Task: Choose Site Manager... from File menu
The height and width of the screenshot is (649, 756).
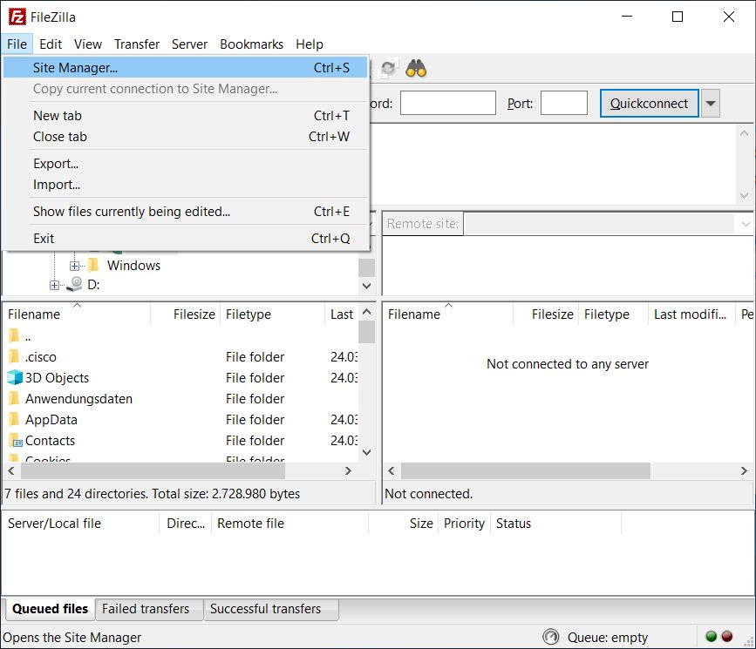Action: click(x=186, y=68)
